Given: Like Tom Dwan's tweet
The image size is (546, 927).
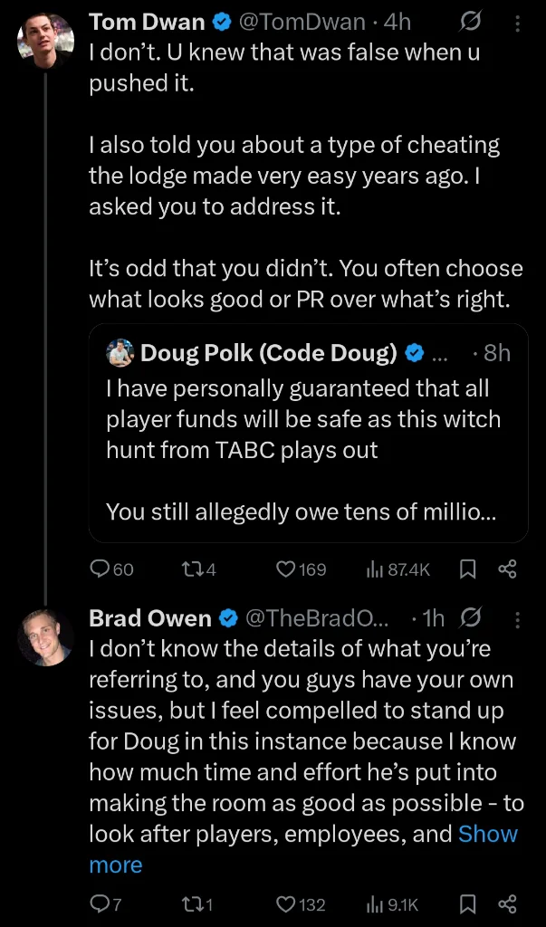Looking at the screenshot, I should [302, 569].
